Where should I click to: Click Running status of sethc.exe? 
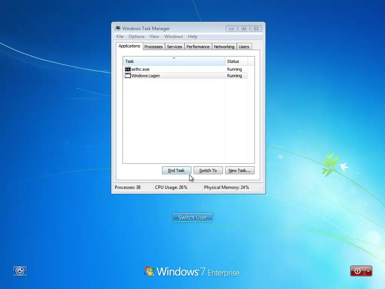pos(235,69)
